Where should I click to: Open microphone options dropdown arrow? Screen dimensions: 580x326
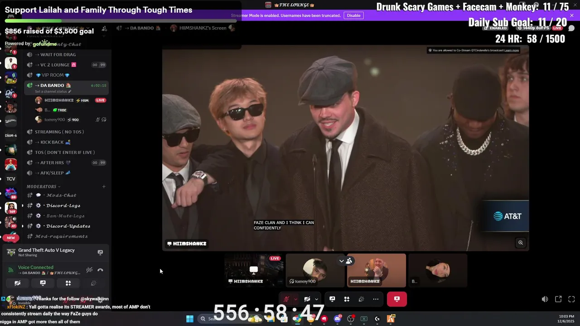click(x=295, y=299)
